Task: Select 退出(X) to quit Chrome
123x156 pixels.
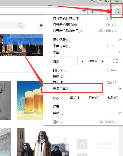Action: (83, 122)
